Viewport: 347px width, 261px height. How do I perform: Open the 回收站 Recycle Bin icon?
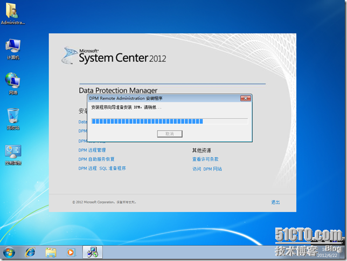click(13, 119)
